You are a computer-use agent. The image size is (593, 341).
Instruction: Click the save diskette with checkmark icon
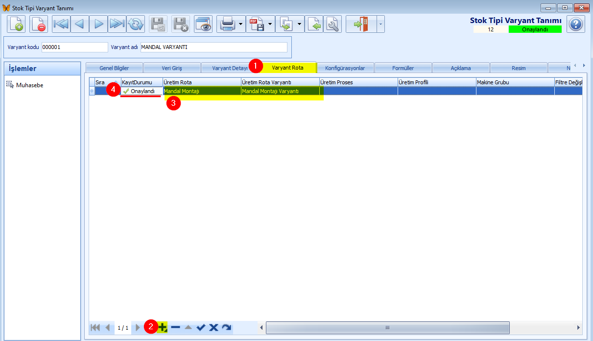point(158,24)
